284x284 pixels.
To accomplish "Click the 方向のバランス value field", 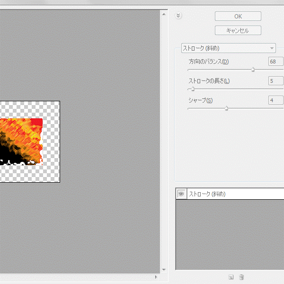I will pos(276,62).
